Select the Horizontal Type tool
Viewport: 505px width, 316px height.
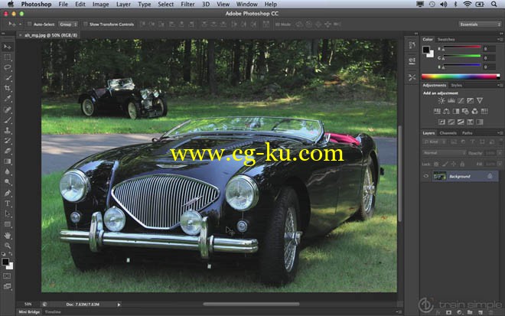[8, 204]
